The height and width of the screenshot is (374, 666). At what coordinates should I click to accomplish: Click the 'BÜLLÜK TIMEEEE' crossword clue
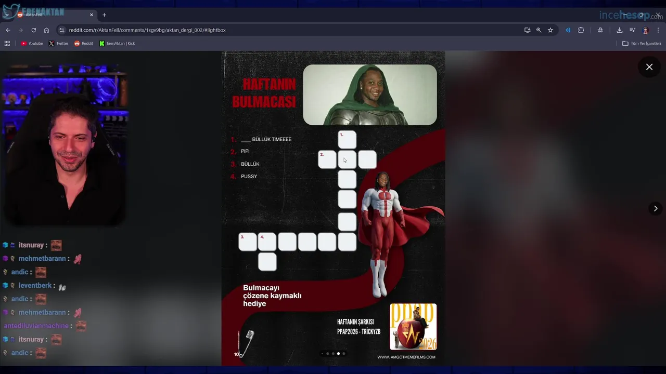point(266,139)
